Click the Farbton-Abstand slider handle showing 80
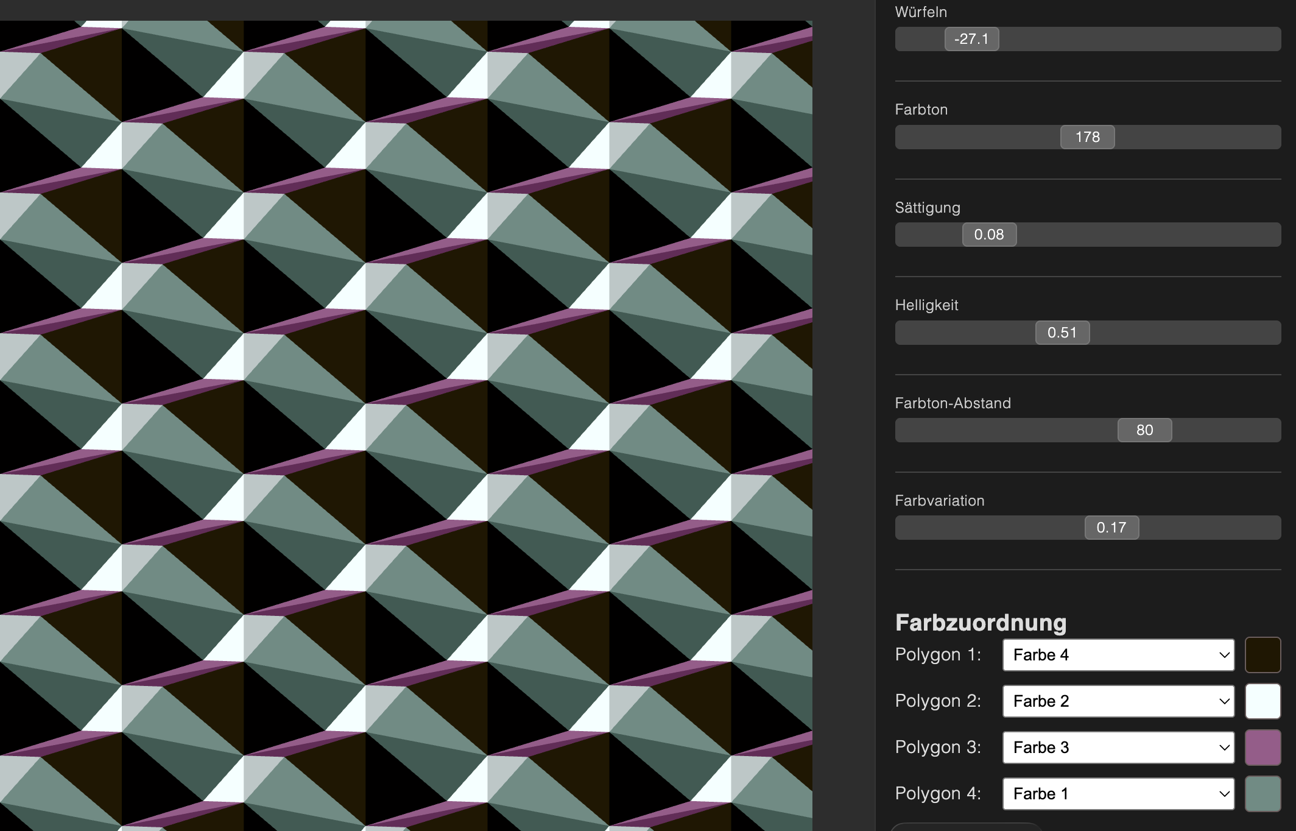Screen dimensions: 1296x831 point(1144,430)
